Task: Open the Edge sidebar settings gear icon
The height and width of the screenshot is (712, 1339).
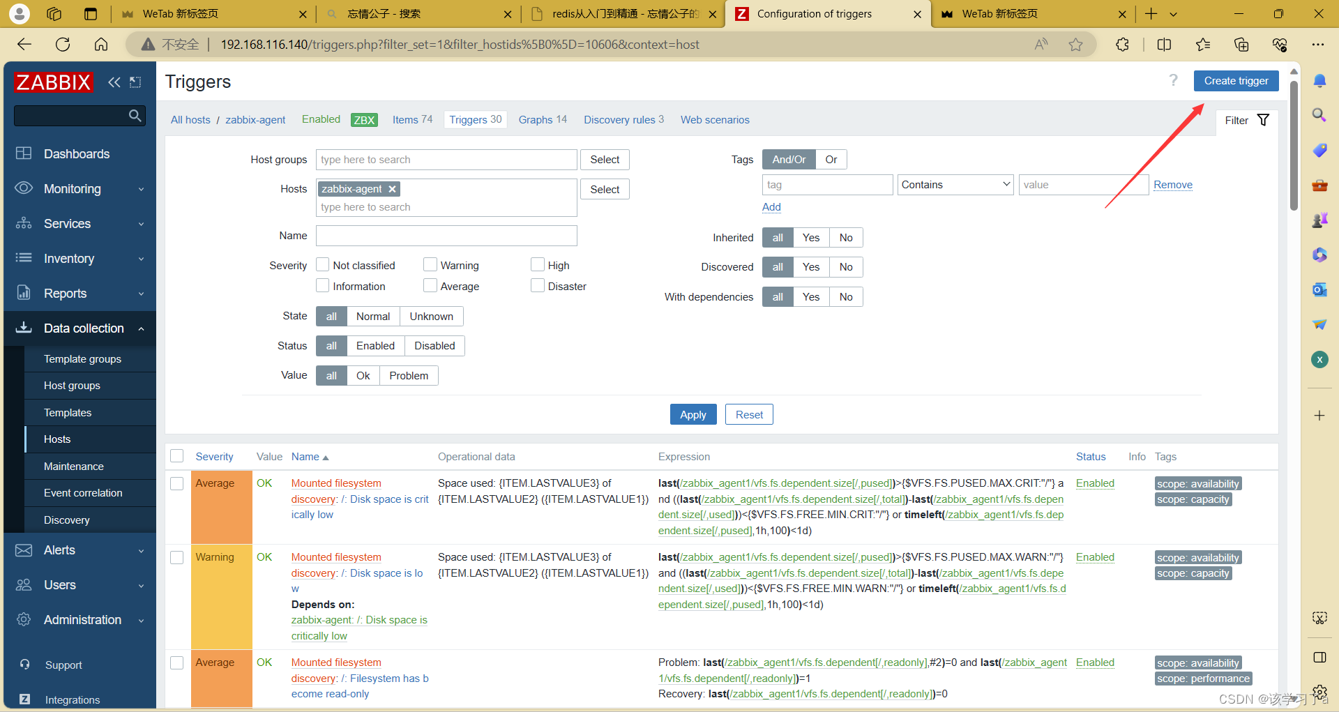Action: [x=1319, y=692]
